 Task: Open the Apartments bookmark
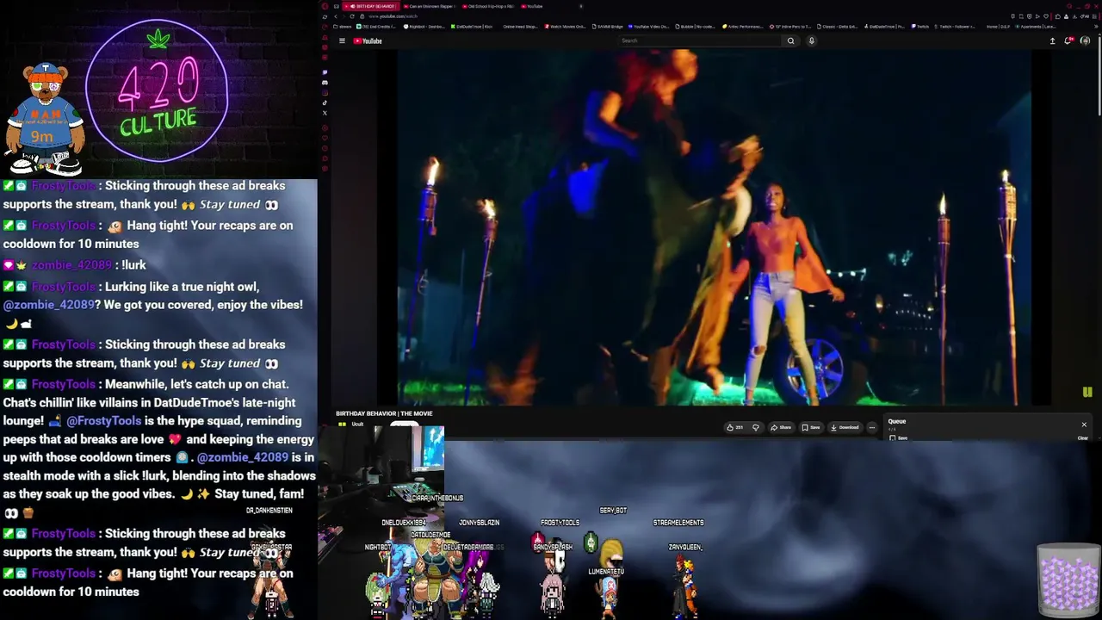[x=1036, y=27]
